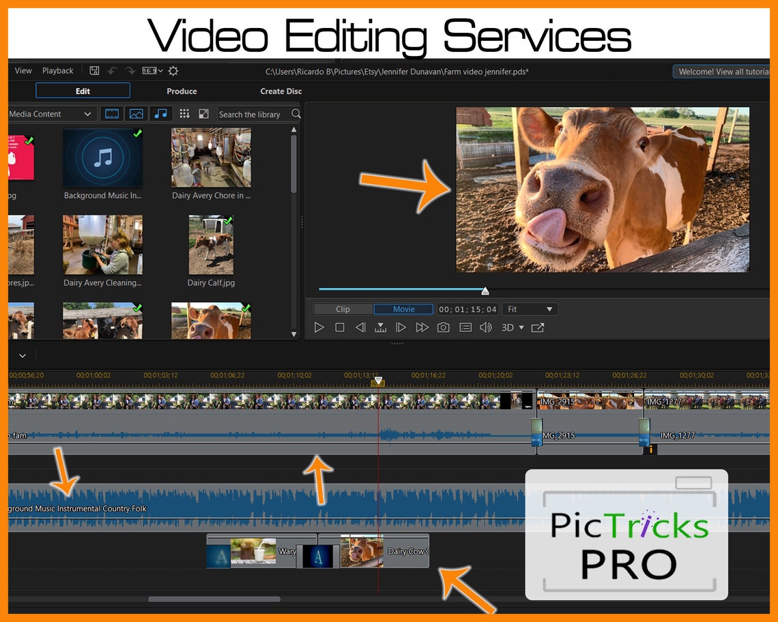The image size is (778, 622).
Task: Save the project using the disk icon
Action: [94, 70]
